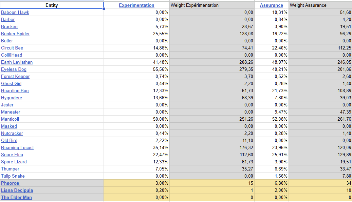The height and width of the screenshot is (202, 352).
Task: Select Roaming Locust's 35,14% cell
Action: pyautogui.click(x=136, y=147)
